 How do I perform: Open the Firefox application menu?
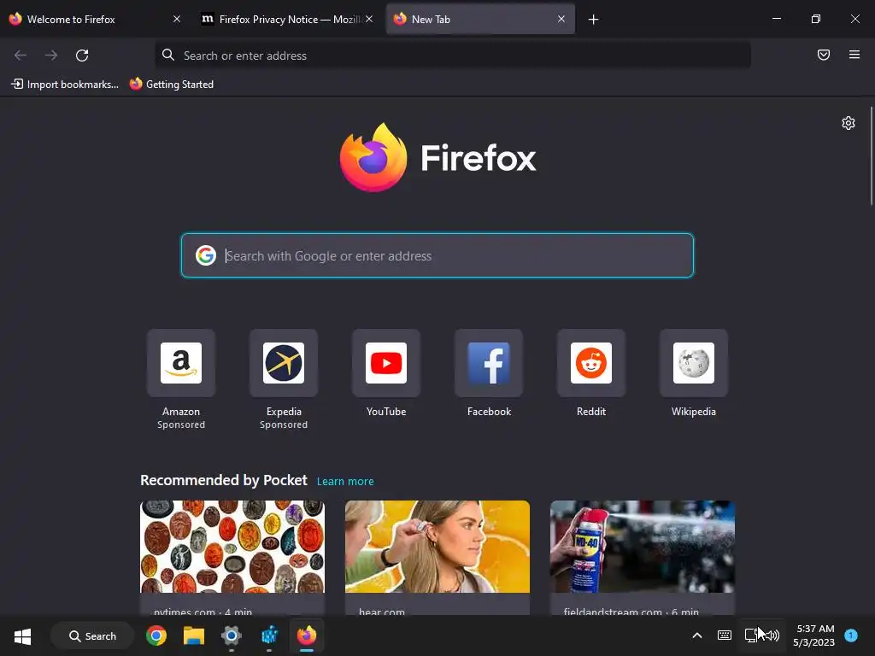pos(854,55)
